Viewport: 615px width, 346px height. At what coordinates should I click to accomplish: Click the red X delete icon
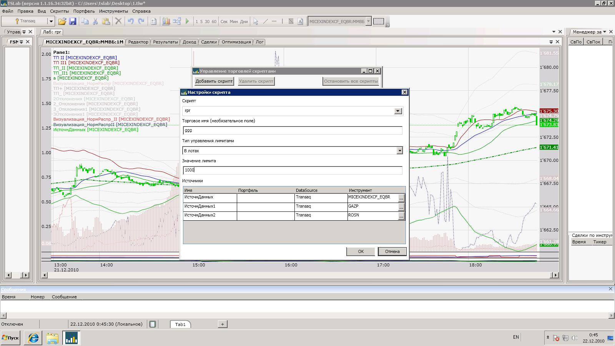(x=118, y=22)
